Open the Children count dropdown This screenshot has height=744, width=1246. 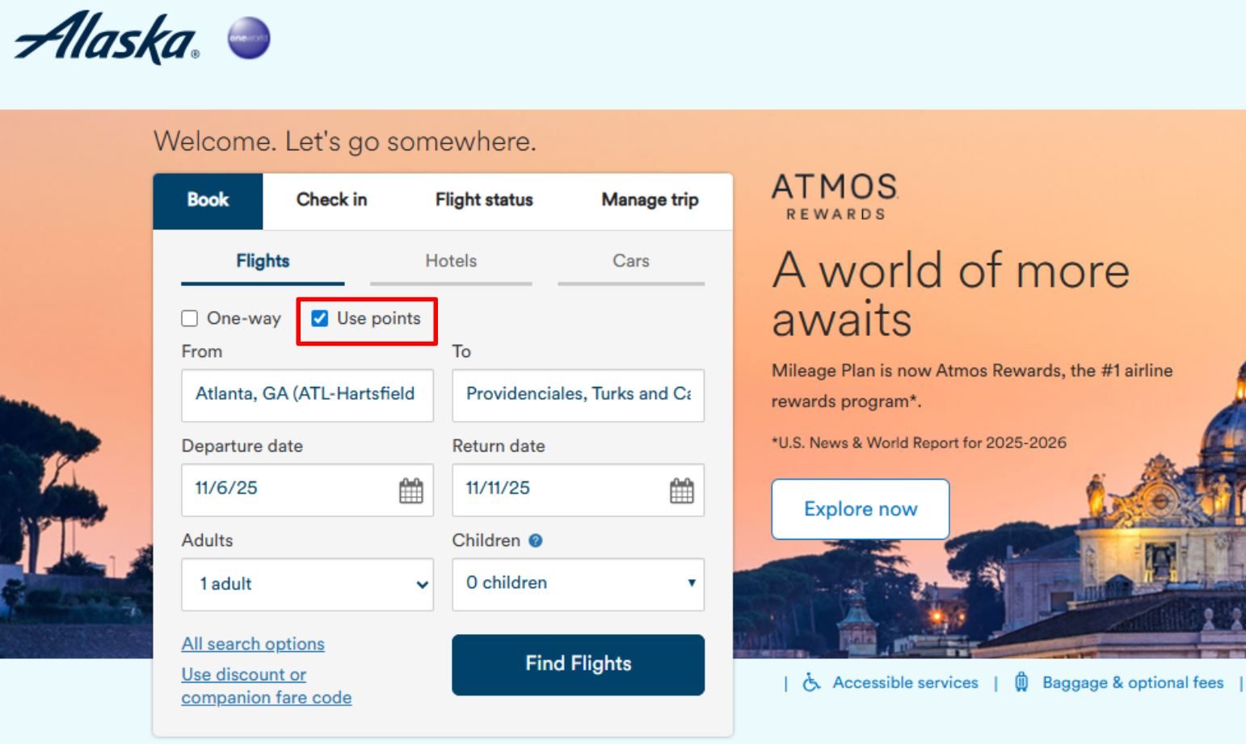point(578,583)
